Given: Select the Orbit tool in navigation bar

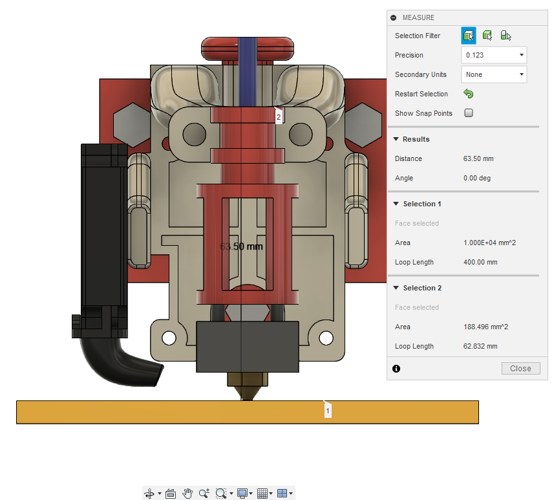Looking at the screenshot, I should pyautogui.click(x=149, y=493).
